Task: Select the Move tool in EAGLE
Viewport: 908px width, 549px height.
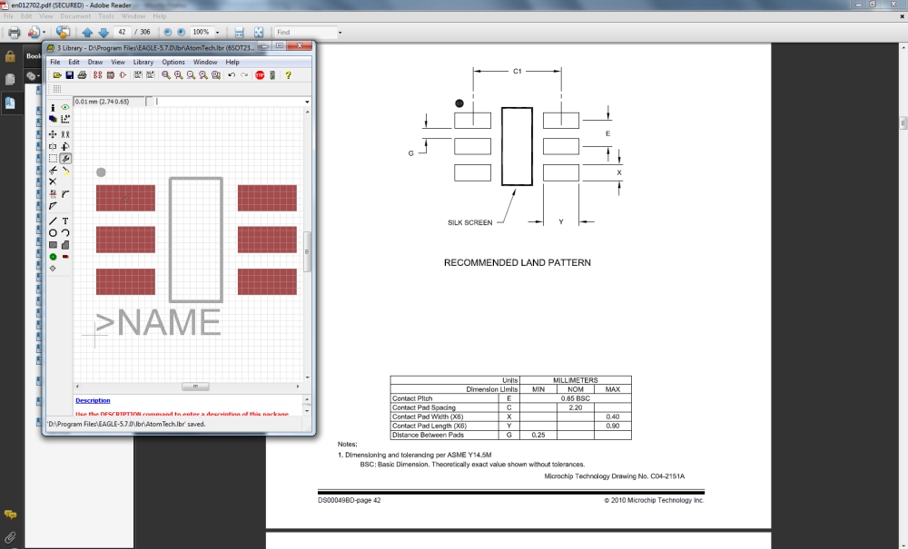Action: [53, 134]
